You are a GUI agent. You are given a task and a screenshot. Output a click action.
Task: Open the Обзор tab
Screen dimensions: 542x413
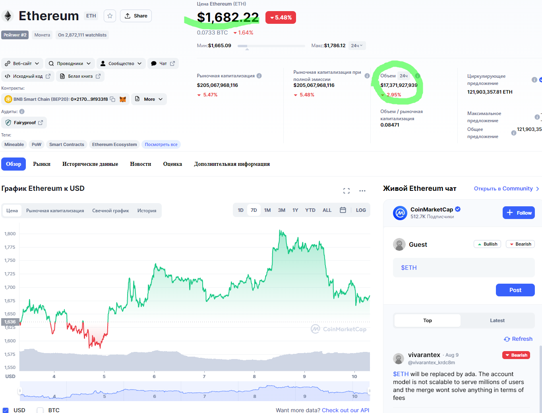14,164
